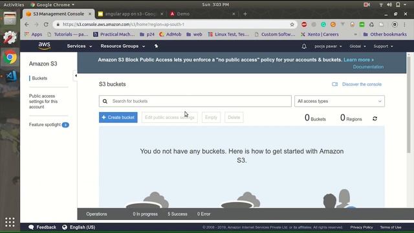Click the Discover the console link

[x=362, y=84]
